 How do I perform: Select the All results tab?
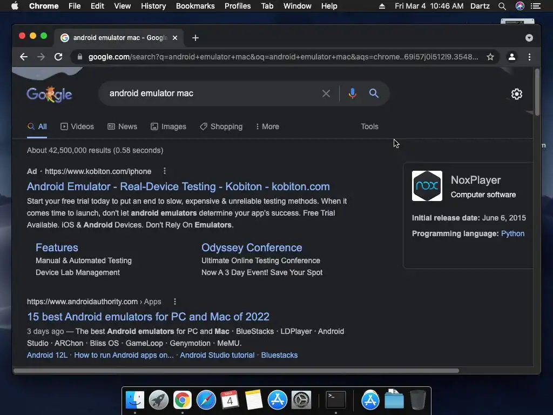pos(37,126)
